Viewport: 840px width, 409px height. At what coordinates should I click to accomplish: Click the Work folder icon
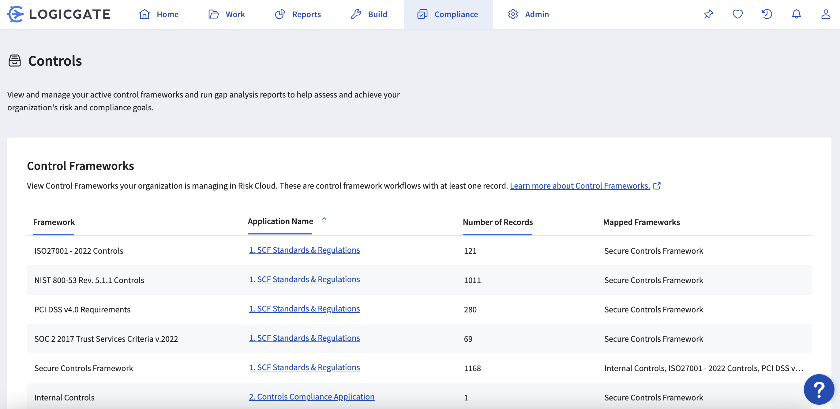pos(214,14)
